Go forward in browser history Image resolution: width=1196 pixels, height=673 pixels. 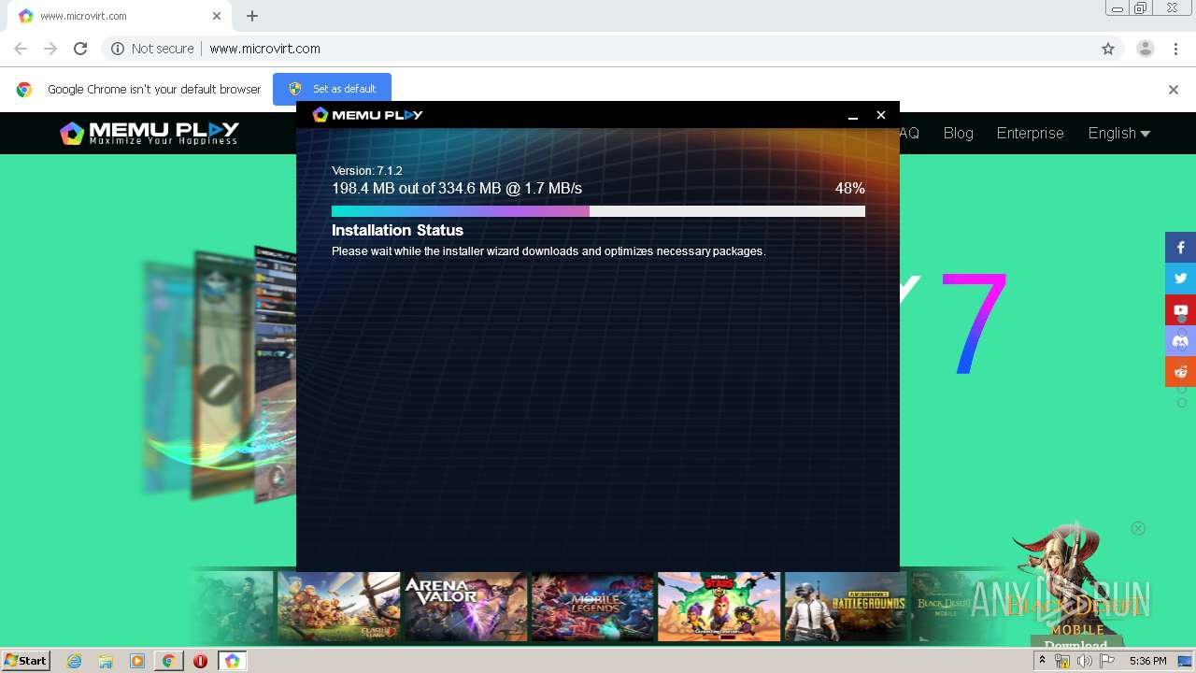[50, 49]
